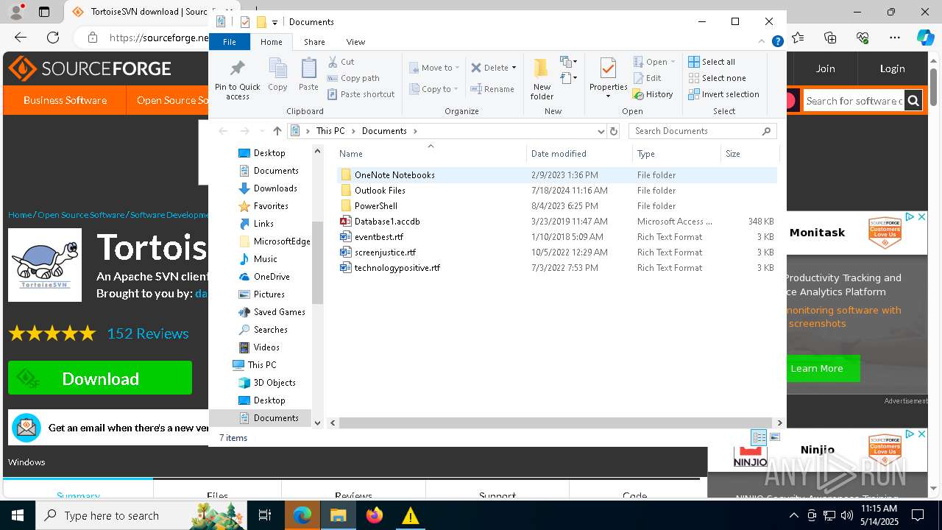Click the navigation pane vertical scrollbar

tap(317, 263)
